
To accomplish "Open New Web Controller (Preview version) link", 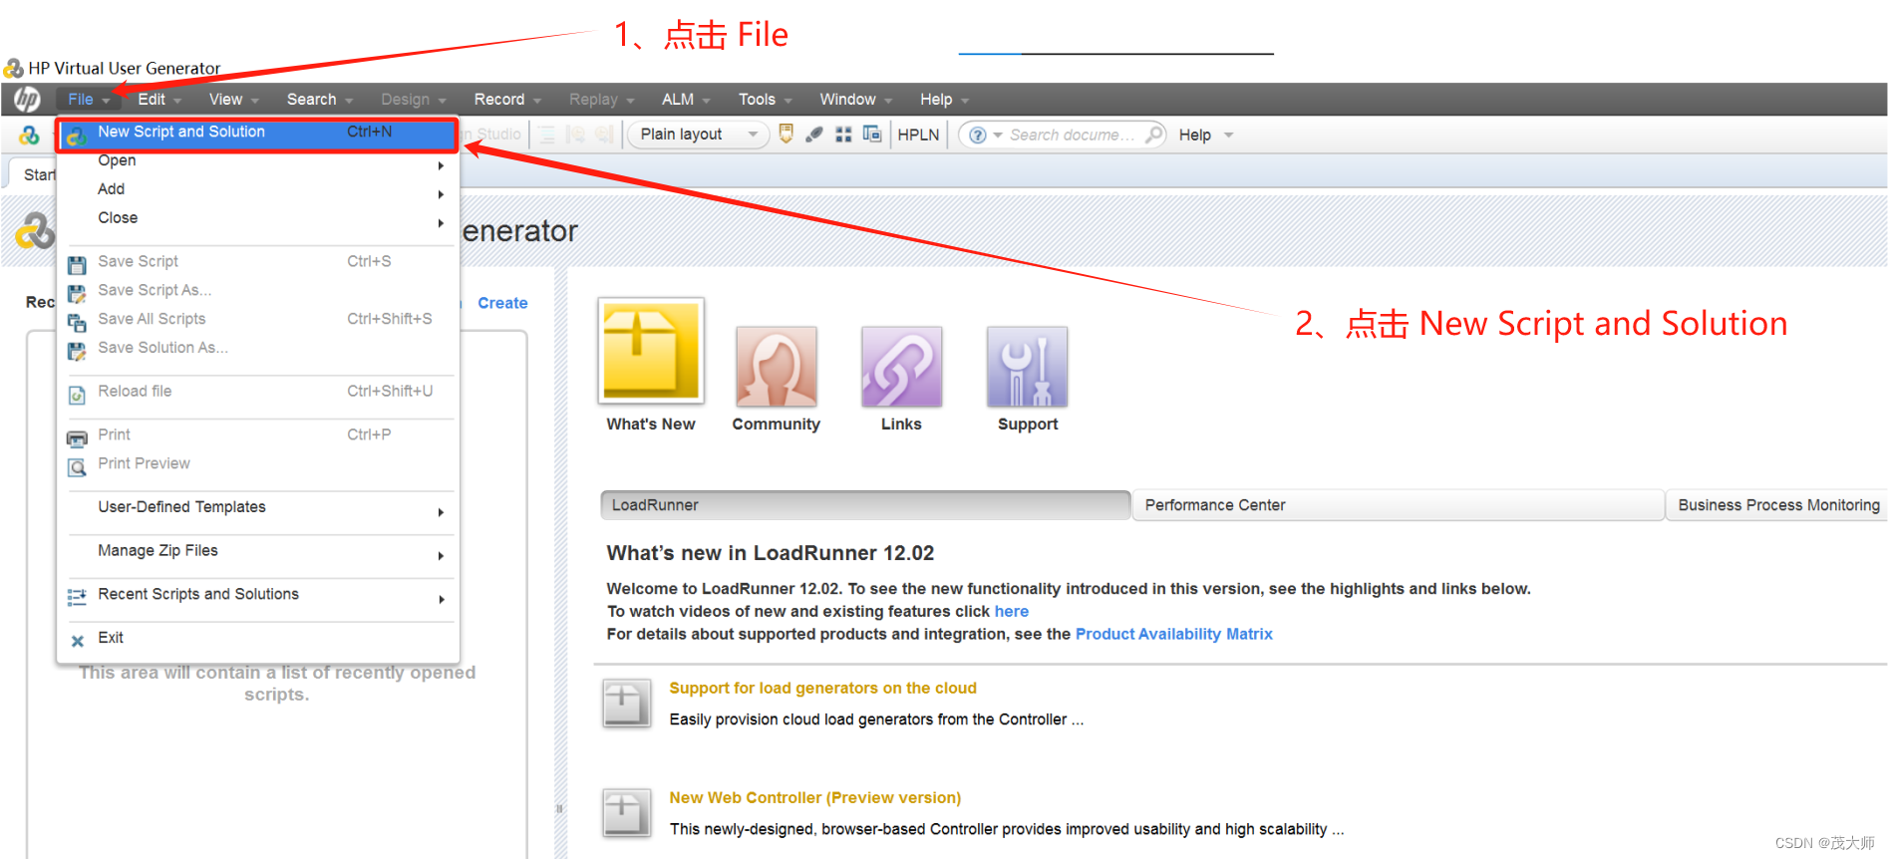I will pyautogui.click(x=815, y=798).
